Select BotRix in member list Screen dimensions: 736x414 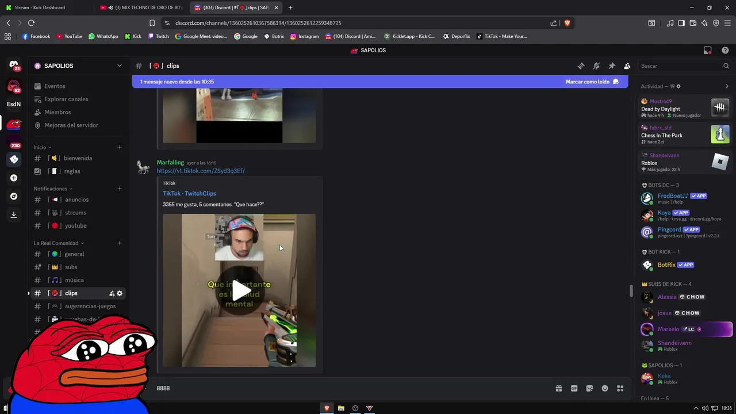pyautogui.click(x=685, y=265)
